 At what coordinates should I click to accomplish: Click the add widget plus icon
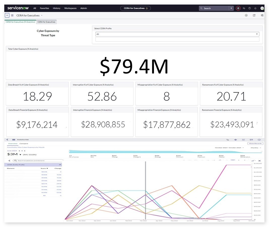pyautogui.click(x=246, y=15)
